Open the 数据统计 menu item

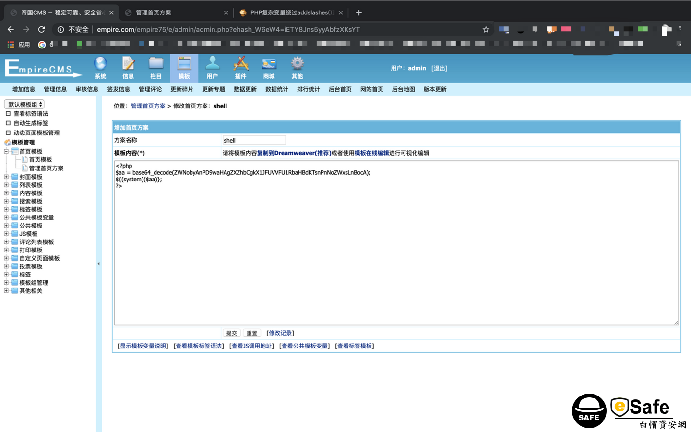click(277, 89)
